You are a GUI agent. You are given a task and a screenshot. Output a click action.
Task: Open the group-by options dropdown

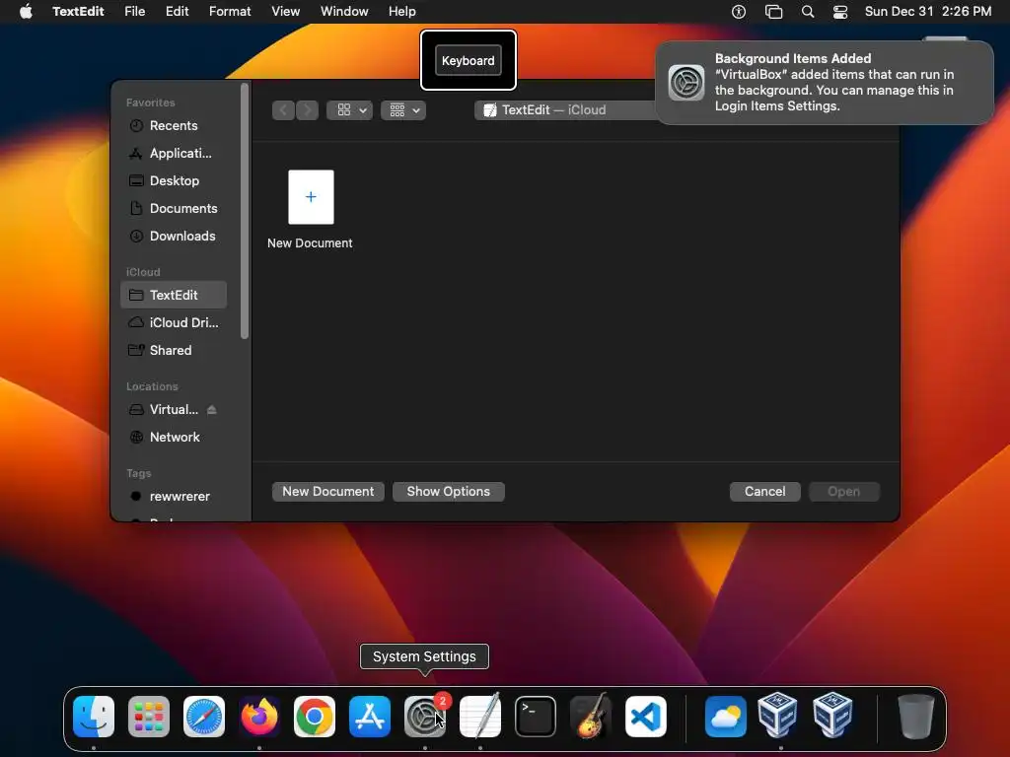[403, 110]
